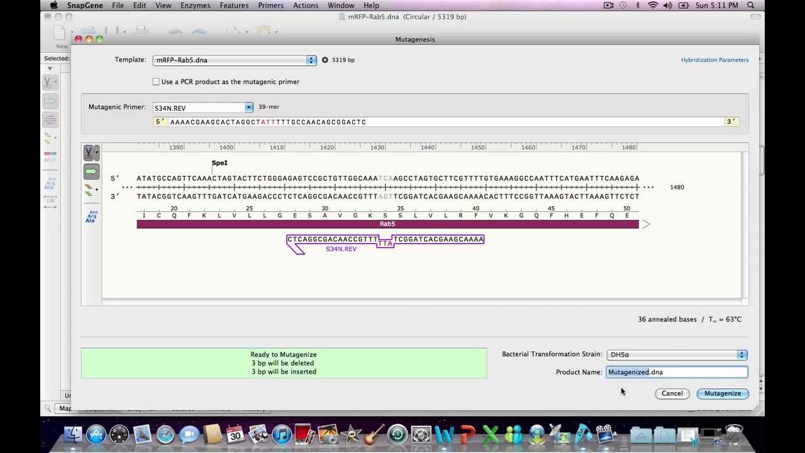Open the Trash in the Dock
Image resolution: width=805 pixels, height=453 pixels.
click(x=733, y=435)
